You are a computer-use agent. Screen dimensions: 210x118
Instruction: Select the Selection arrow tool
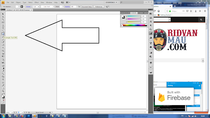[x=3, y=14]
